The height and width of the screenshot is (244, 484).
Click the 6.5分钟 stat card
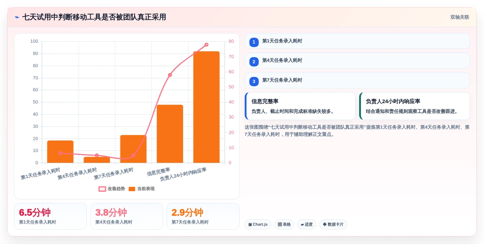tap(50, 216)
